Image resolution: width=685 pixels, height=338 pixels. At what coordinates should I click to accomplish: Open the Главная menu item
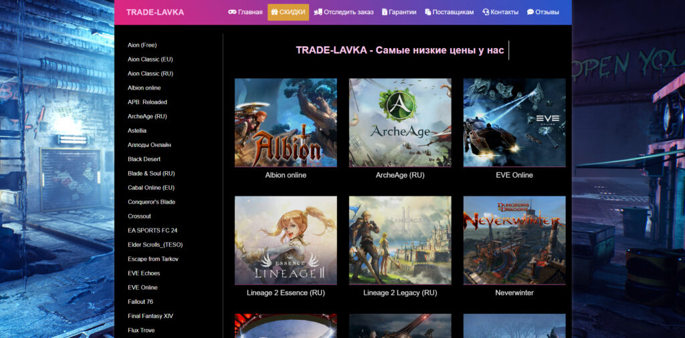click(245, 12)
